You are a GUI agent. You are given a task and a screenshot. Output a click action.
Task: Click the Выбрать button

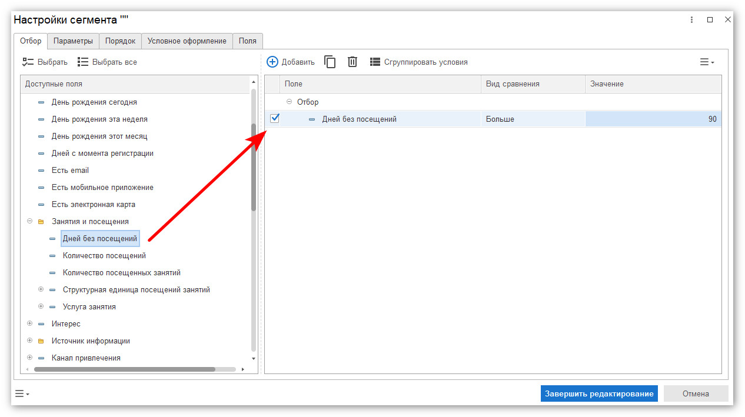pyautogui.click(x=45, y=62)
